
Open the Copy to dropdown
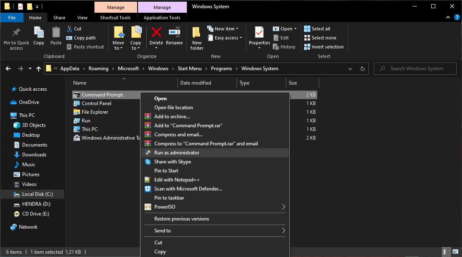(x=136, y=45)
